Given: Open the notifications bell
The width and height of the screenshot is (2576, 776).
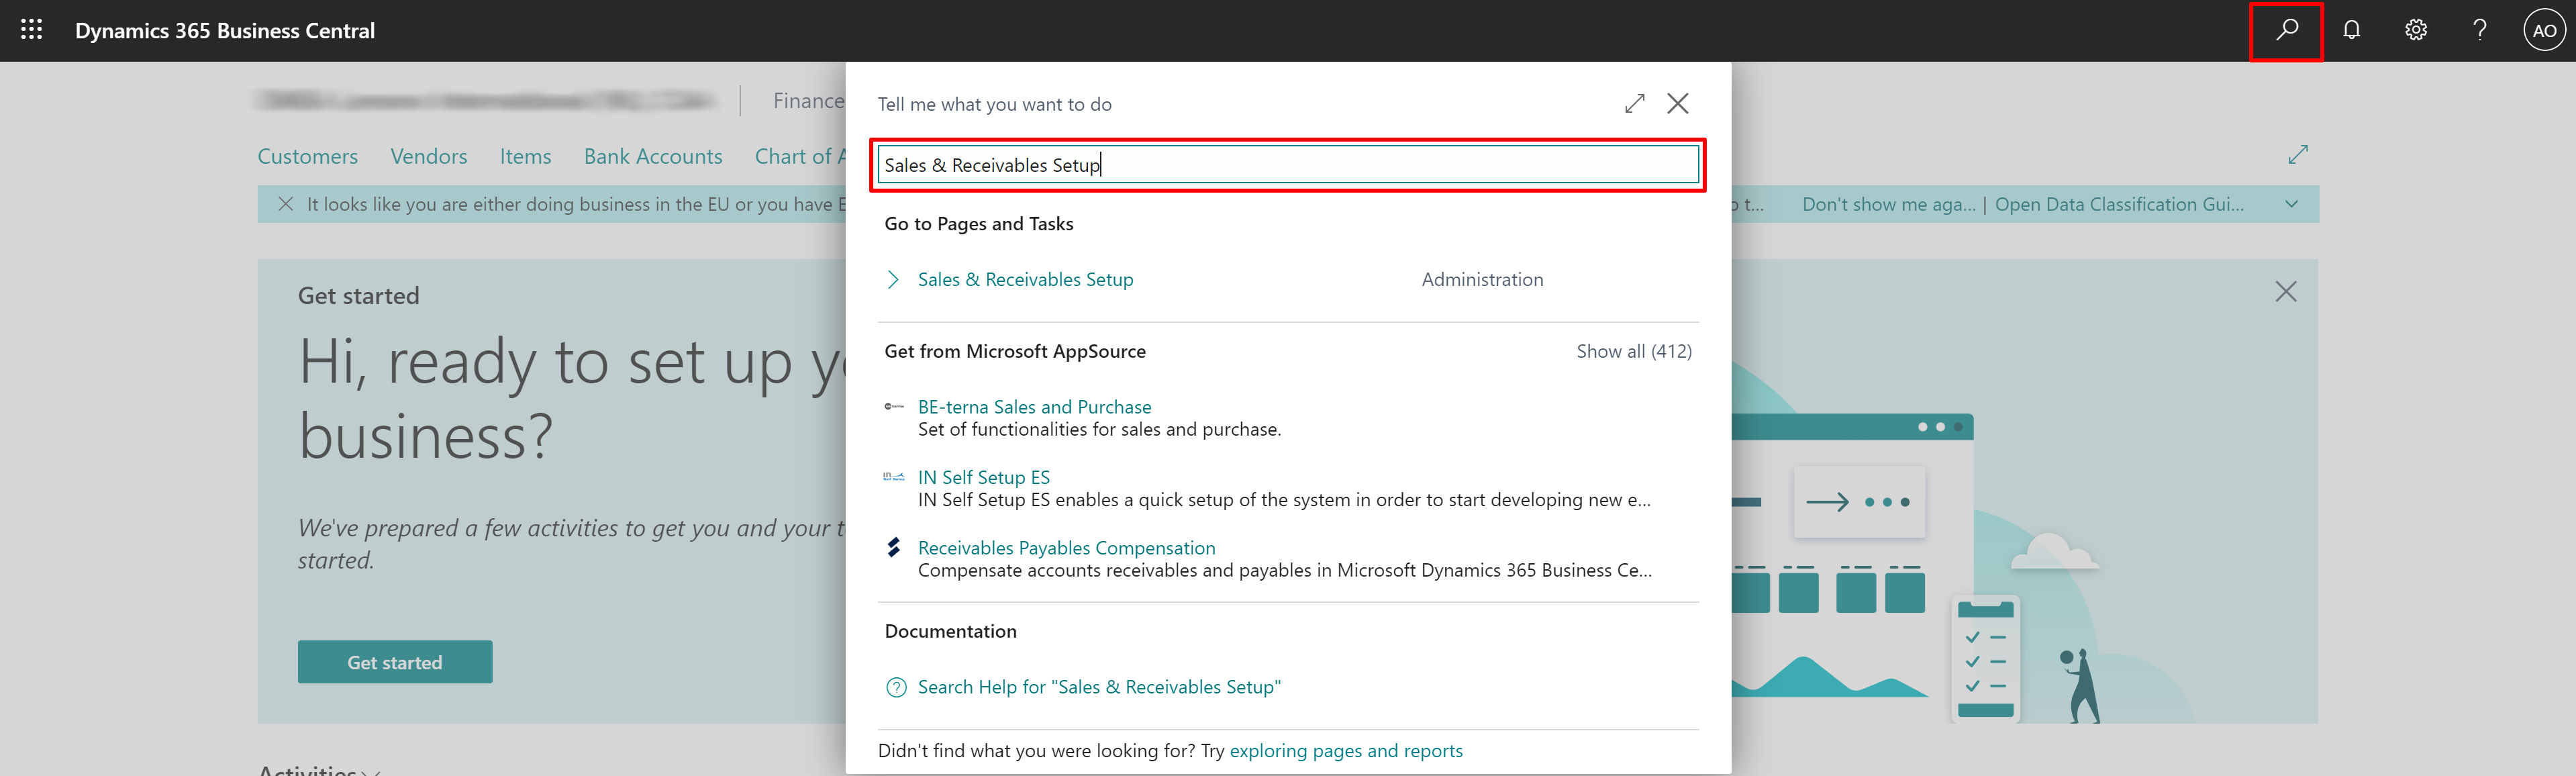Looking at the screenshot, I should pos(2351,30).
